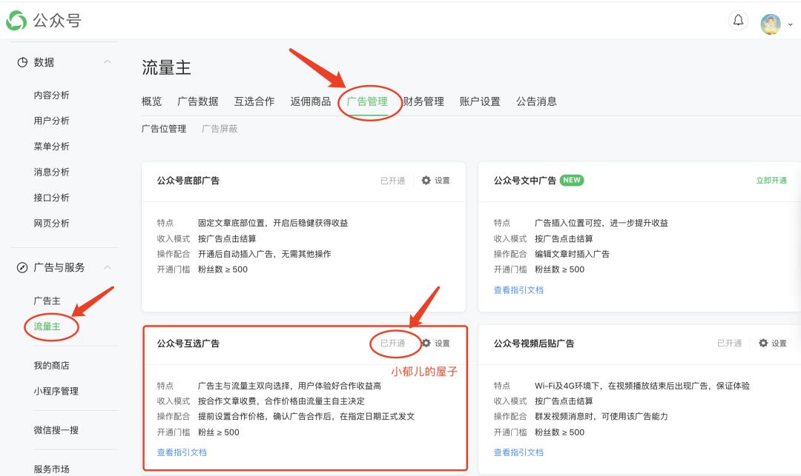The image size is (801, 476).
Task: Switch to the 账户设置 tab
Action: (x=481, y=101)
